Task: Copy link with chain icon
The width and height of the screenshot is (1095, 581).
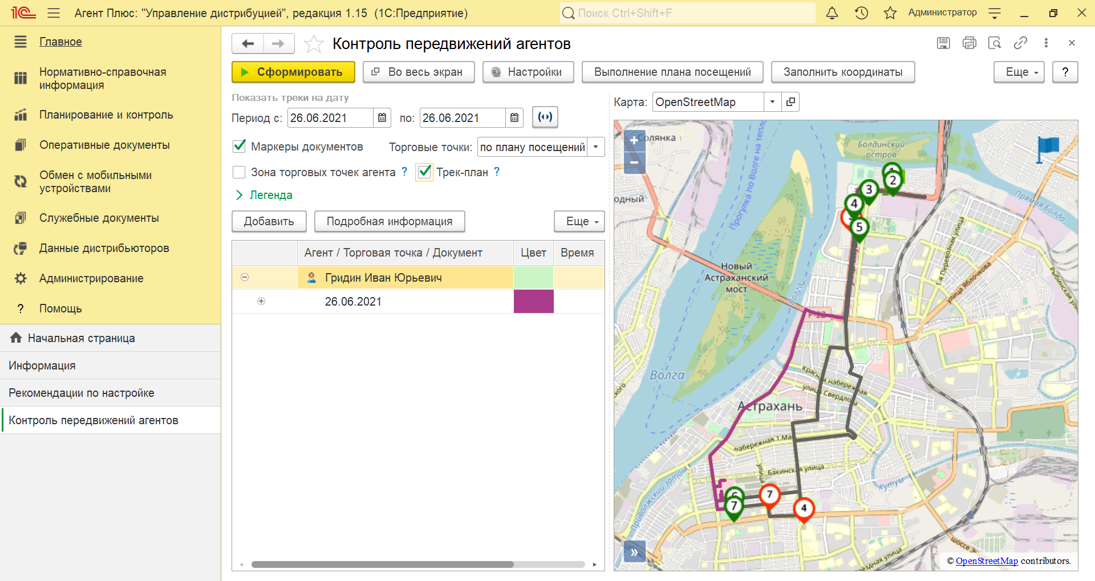Action: (1020, 43)
